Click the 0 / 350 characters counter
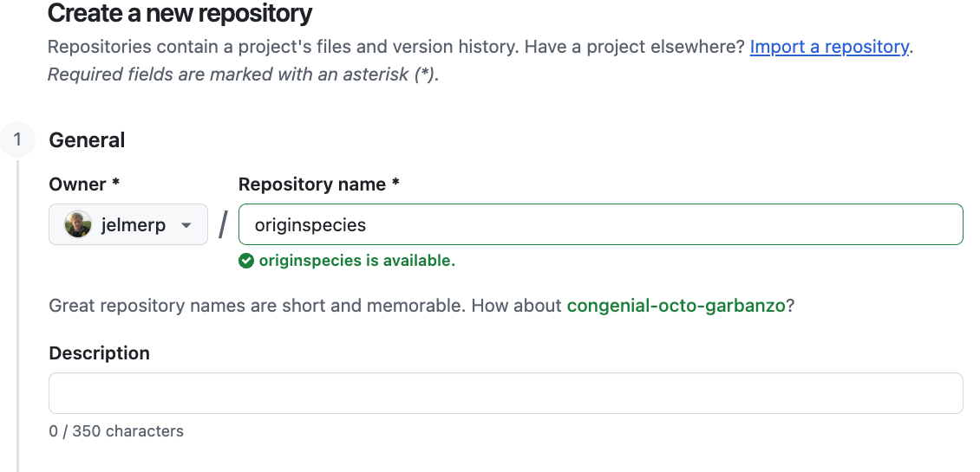This screenshot has width=980, height=472. click(x=116, y=430)
